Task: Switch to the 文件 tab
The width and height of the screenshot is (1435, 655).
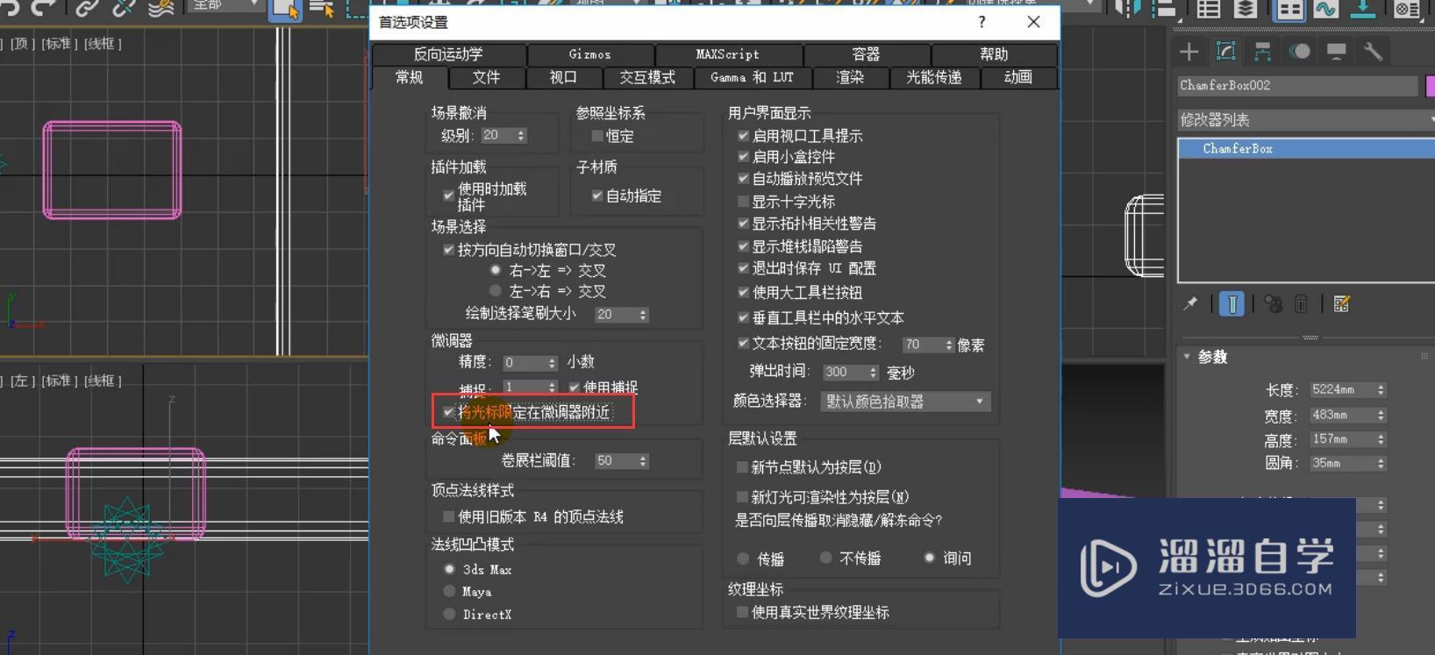Action: [486, 77]
